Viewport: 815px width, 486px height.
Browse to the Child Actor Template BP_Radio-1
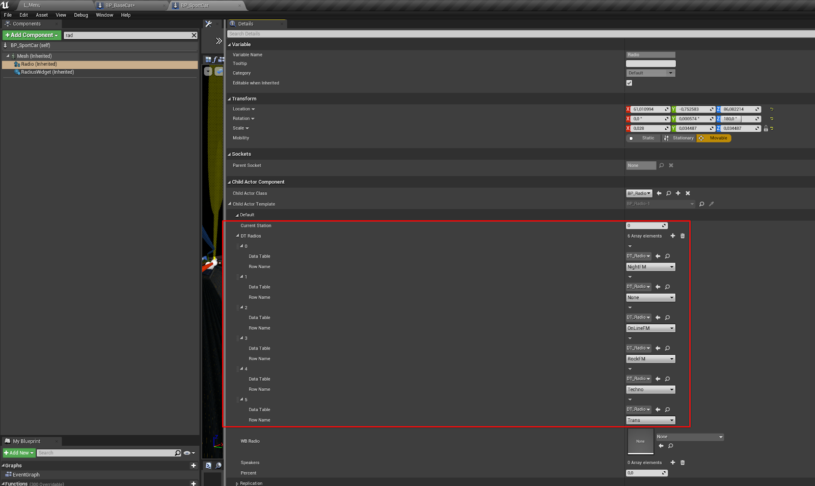(x=702, y=204)
